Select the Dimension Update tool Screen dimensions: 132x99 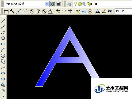110,11
